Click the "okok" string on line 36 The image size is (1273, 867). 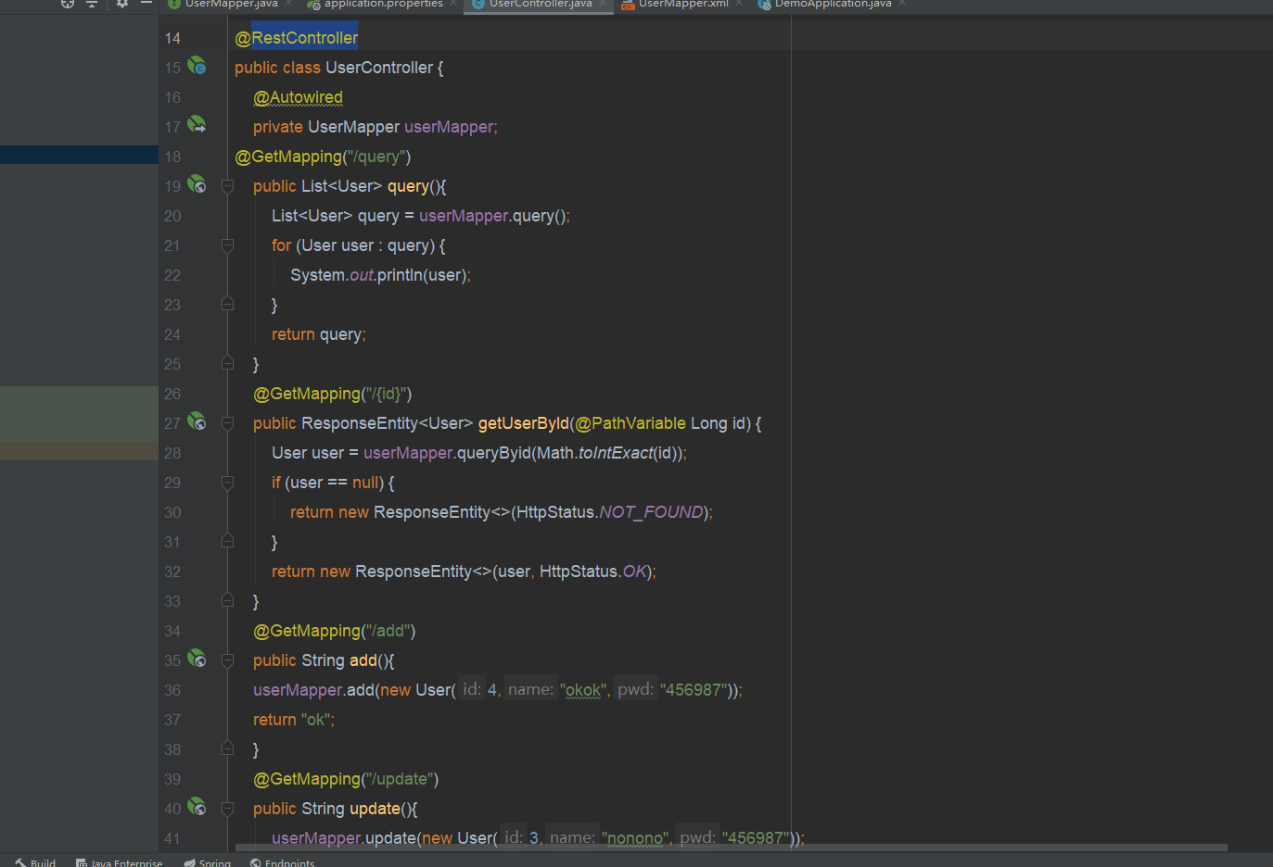pyautogui.click(x=583, y=690)
